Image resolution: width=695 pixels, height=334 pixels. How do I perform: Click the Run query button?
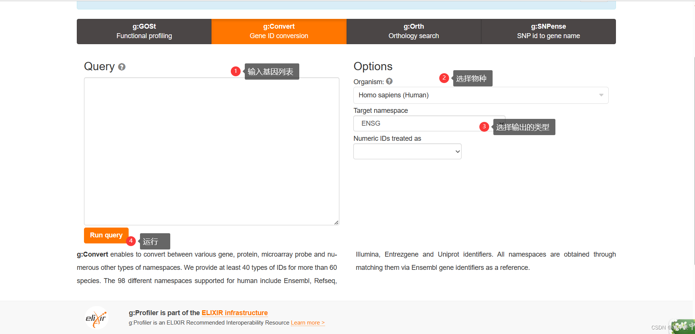(106, 235)
